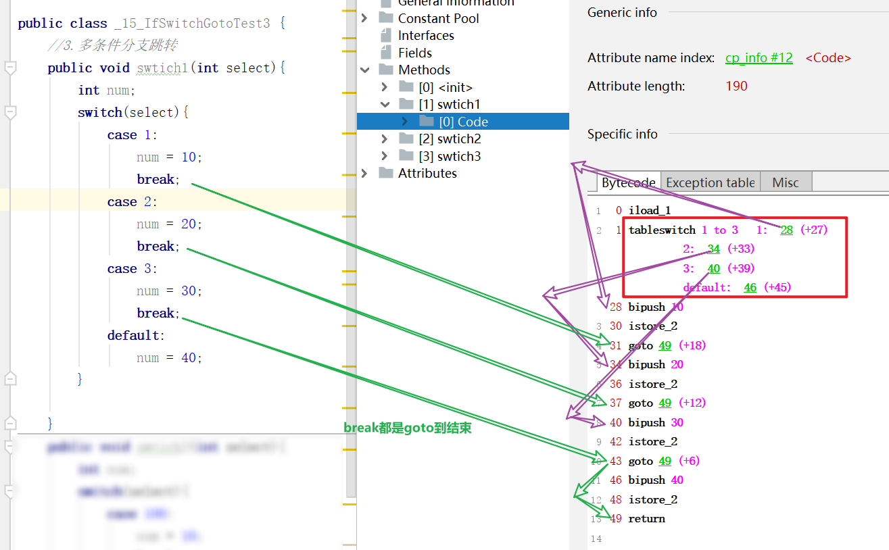The image size is (889, 550).
Task: Click the folder icon beside [0] Code
Action: (x=426, y=122)
